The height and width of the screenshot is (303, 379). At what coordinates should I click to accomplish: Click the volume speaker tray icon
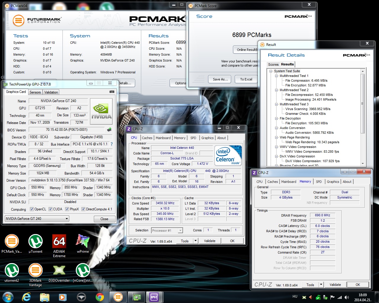point(347,297)
